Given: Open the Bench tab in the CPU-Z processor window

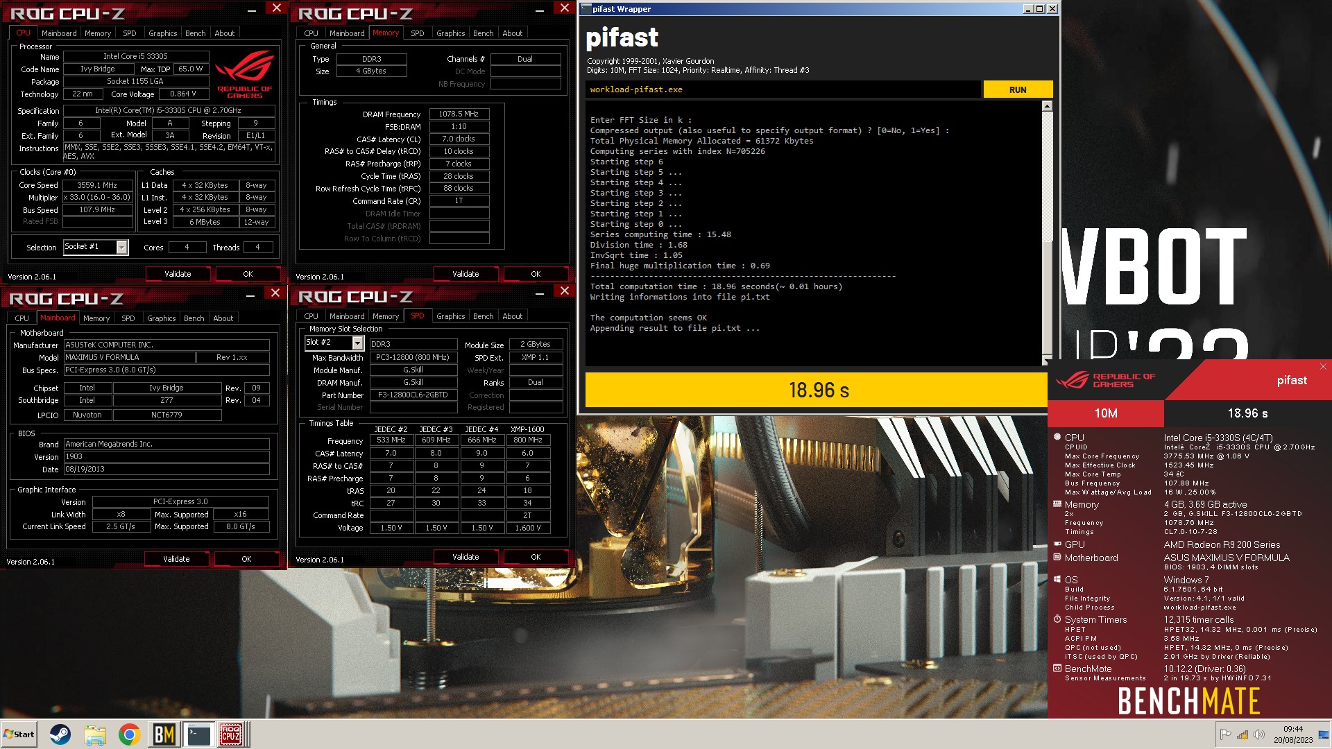Looking at the screenshot, I should [x=195, y=33].
